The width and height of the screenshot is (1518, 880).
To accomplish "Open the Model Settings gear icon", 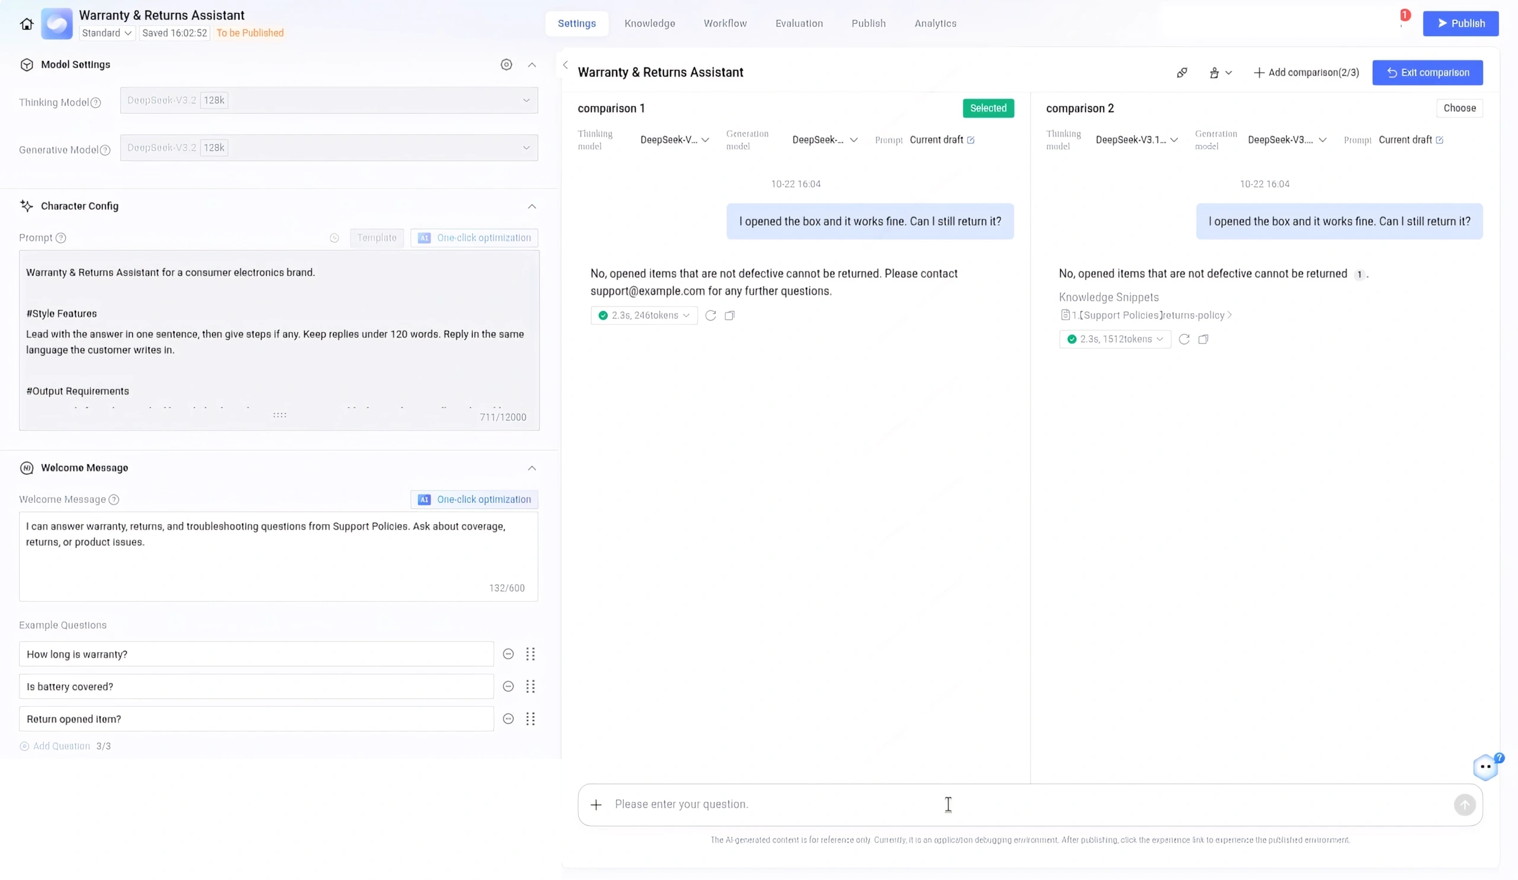I will click(506, 65).
